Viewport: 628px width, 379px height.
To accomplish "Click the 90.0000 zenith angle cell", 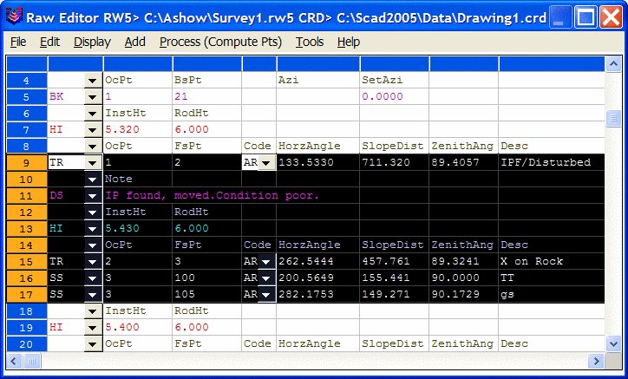I will [x=463, y=278].
